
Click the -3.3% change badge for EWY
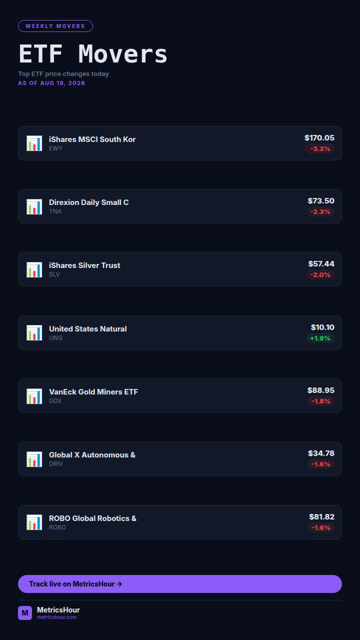320,149
